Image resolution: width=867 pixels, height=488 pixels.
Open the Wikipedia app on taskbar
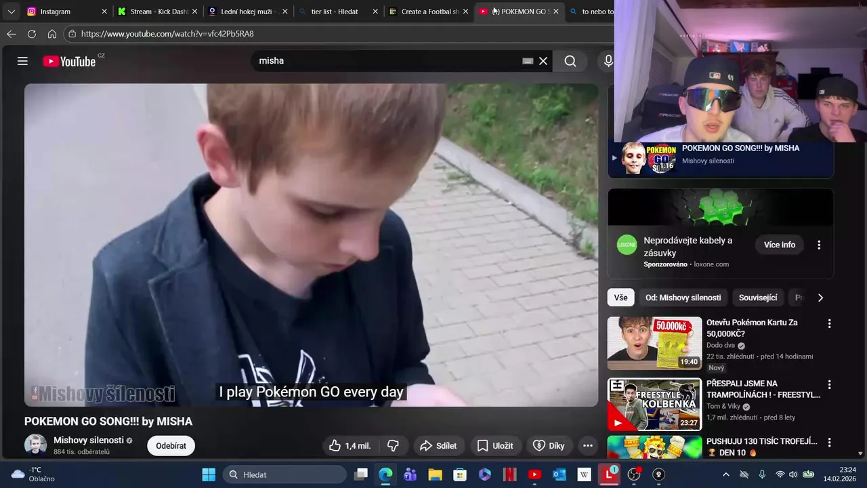tap(584, 474)
